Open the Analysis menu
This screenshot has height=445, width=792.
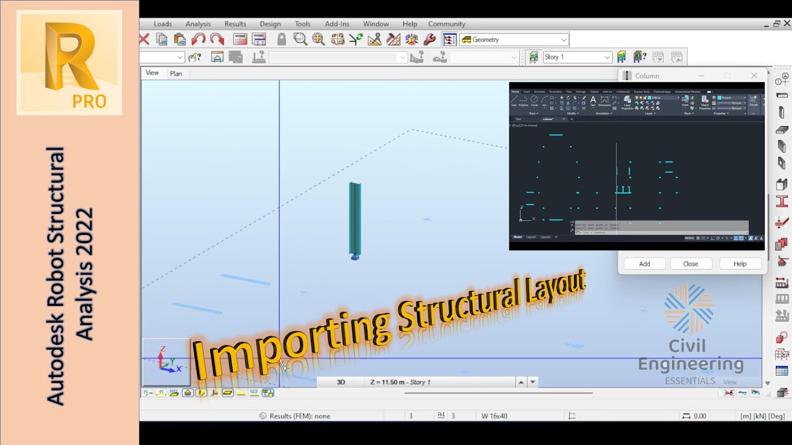[198, 24]
